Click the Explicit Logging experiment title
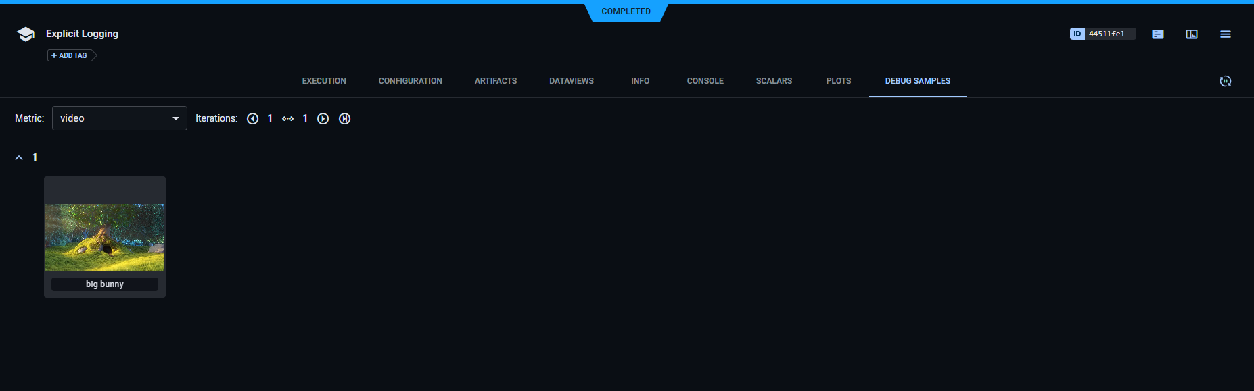1254x391 pixels. pos(82,34)
